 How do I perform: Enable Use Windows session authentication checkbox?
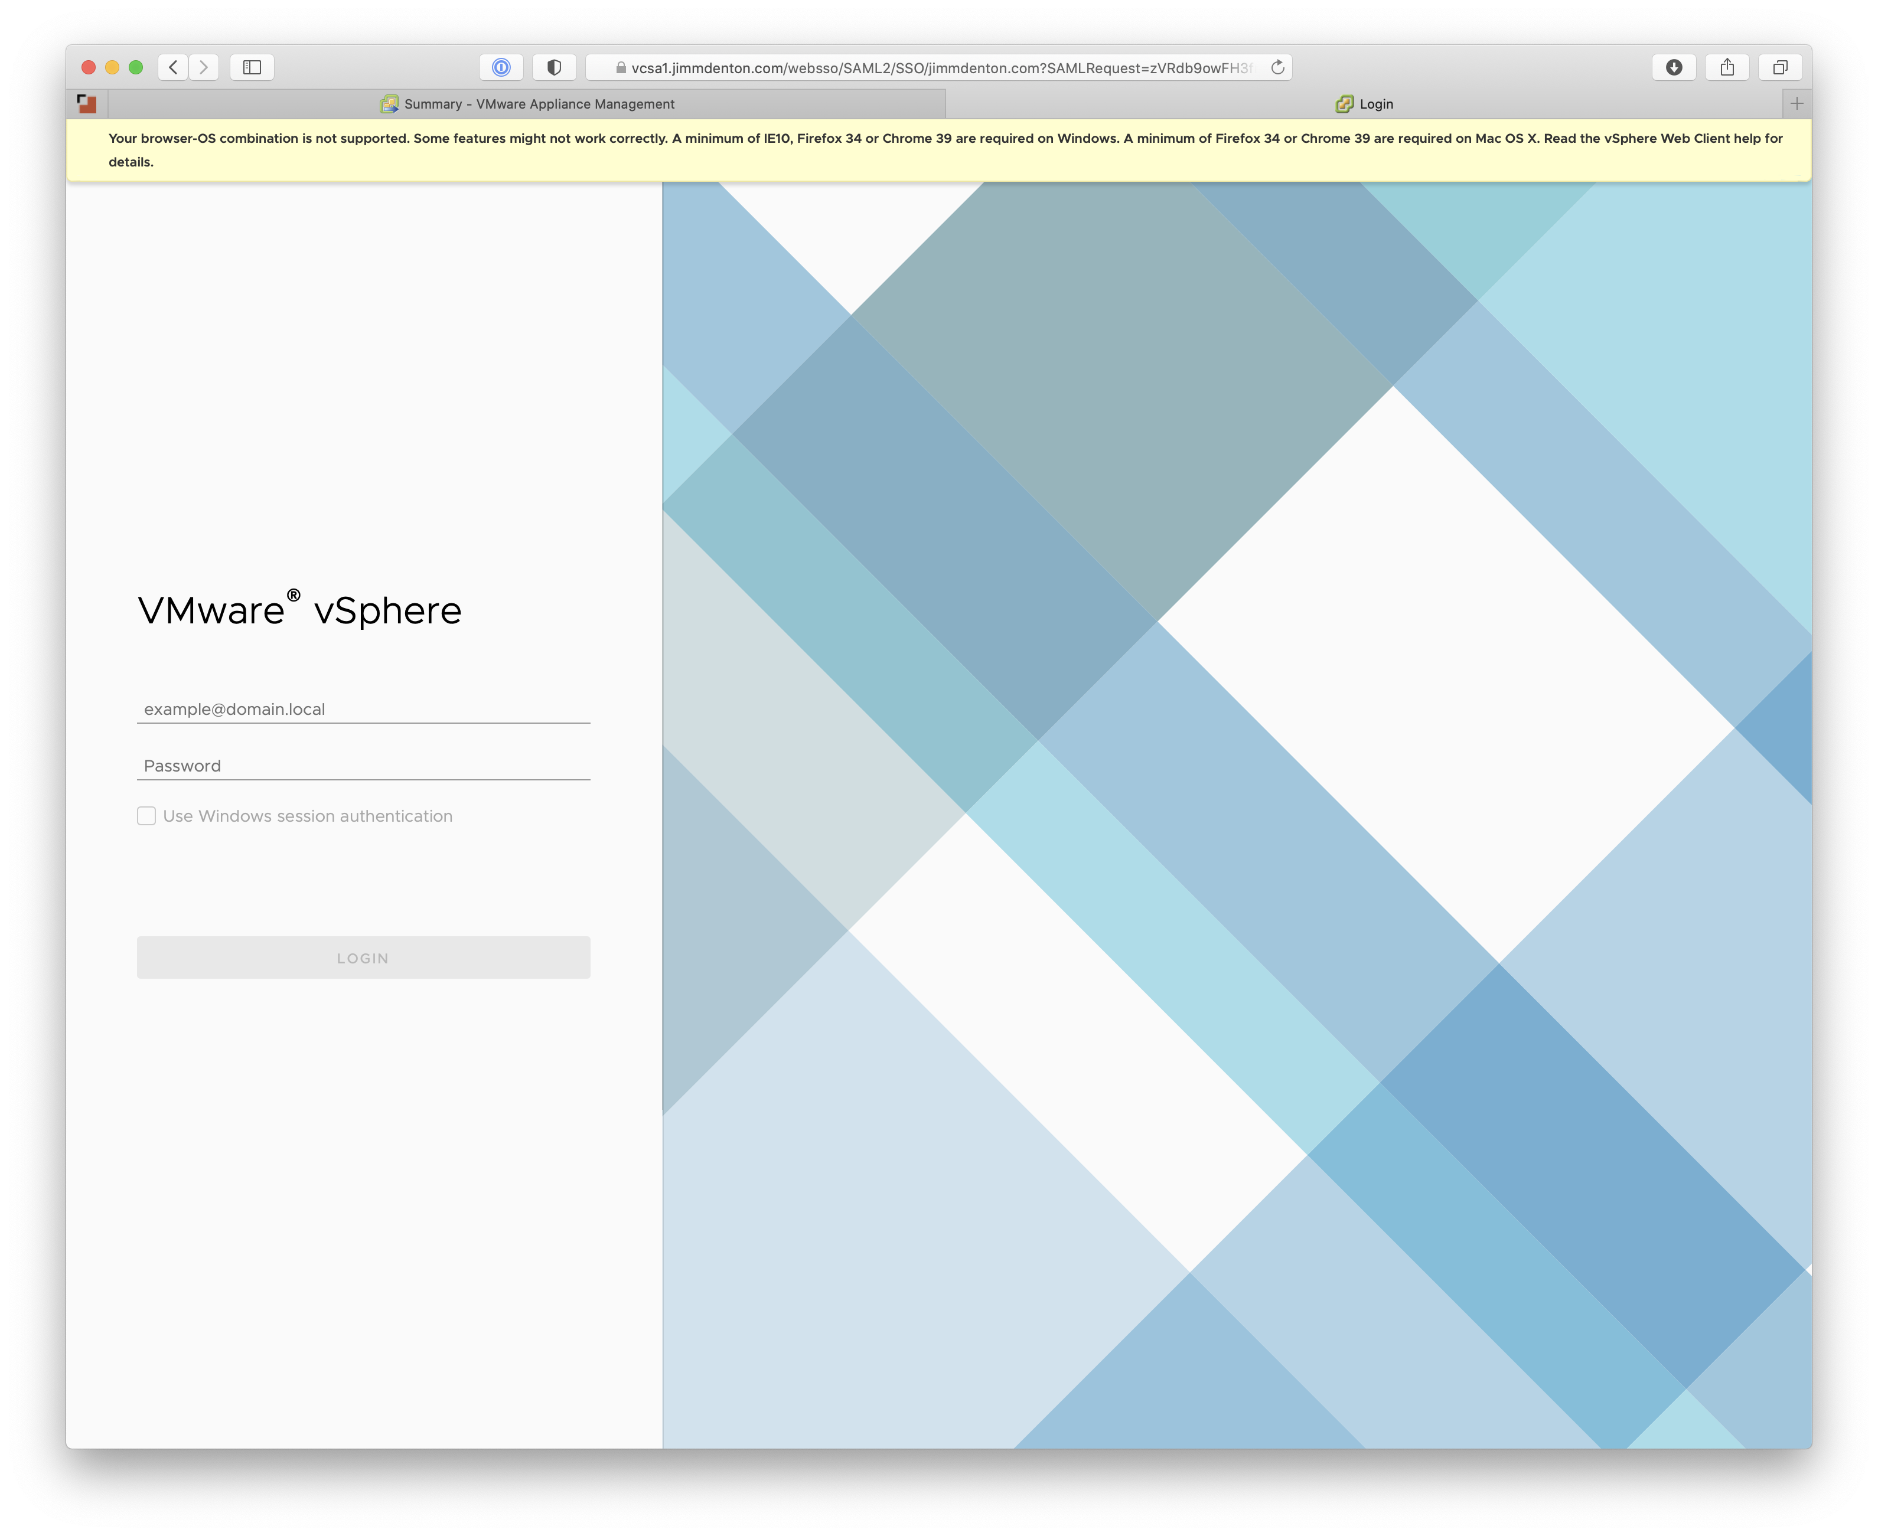coord(146,816)
